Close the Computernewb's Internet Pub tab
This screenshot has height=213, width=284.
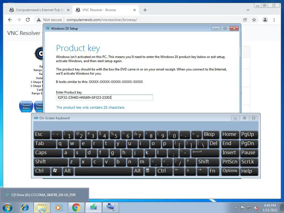68,10
